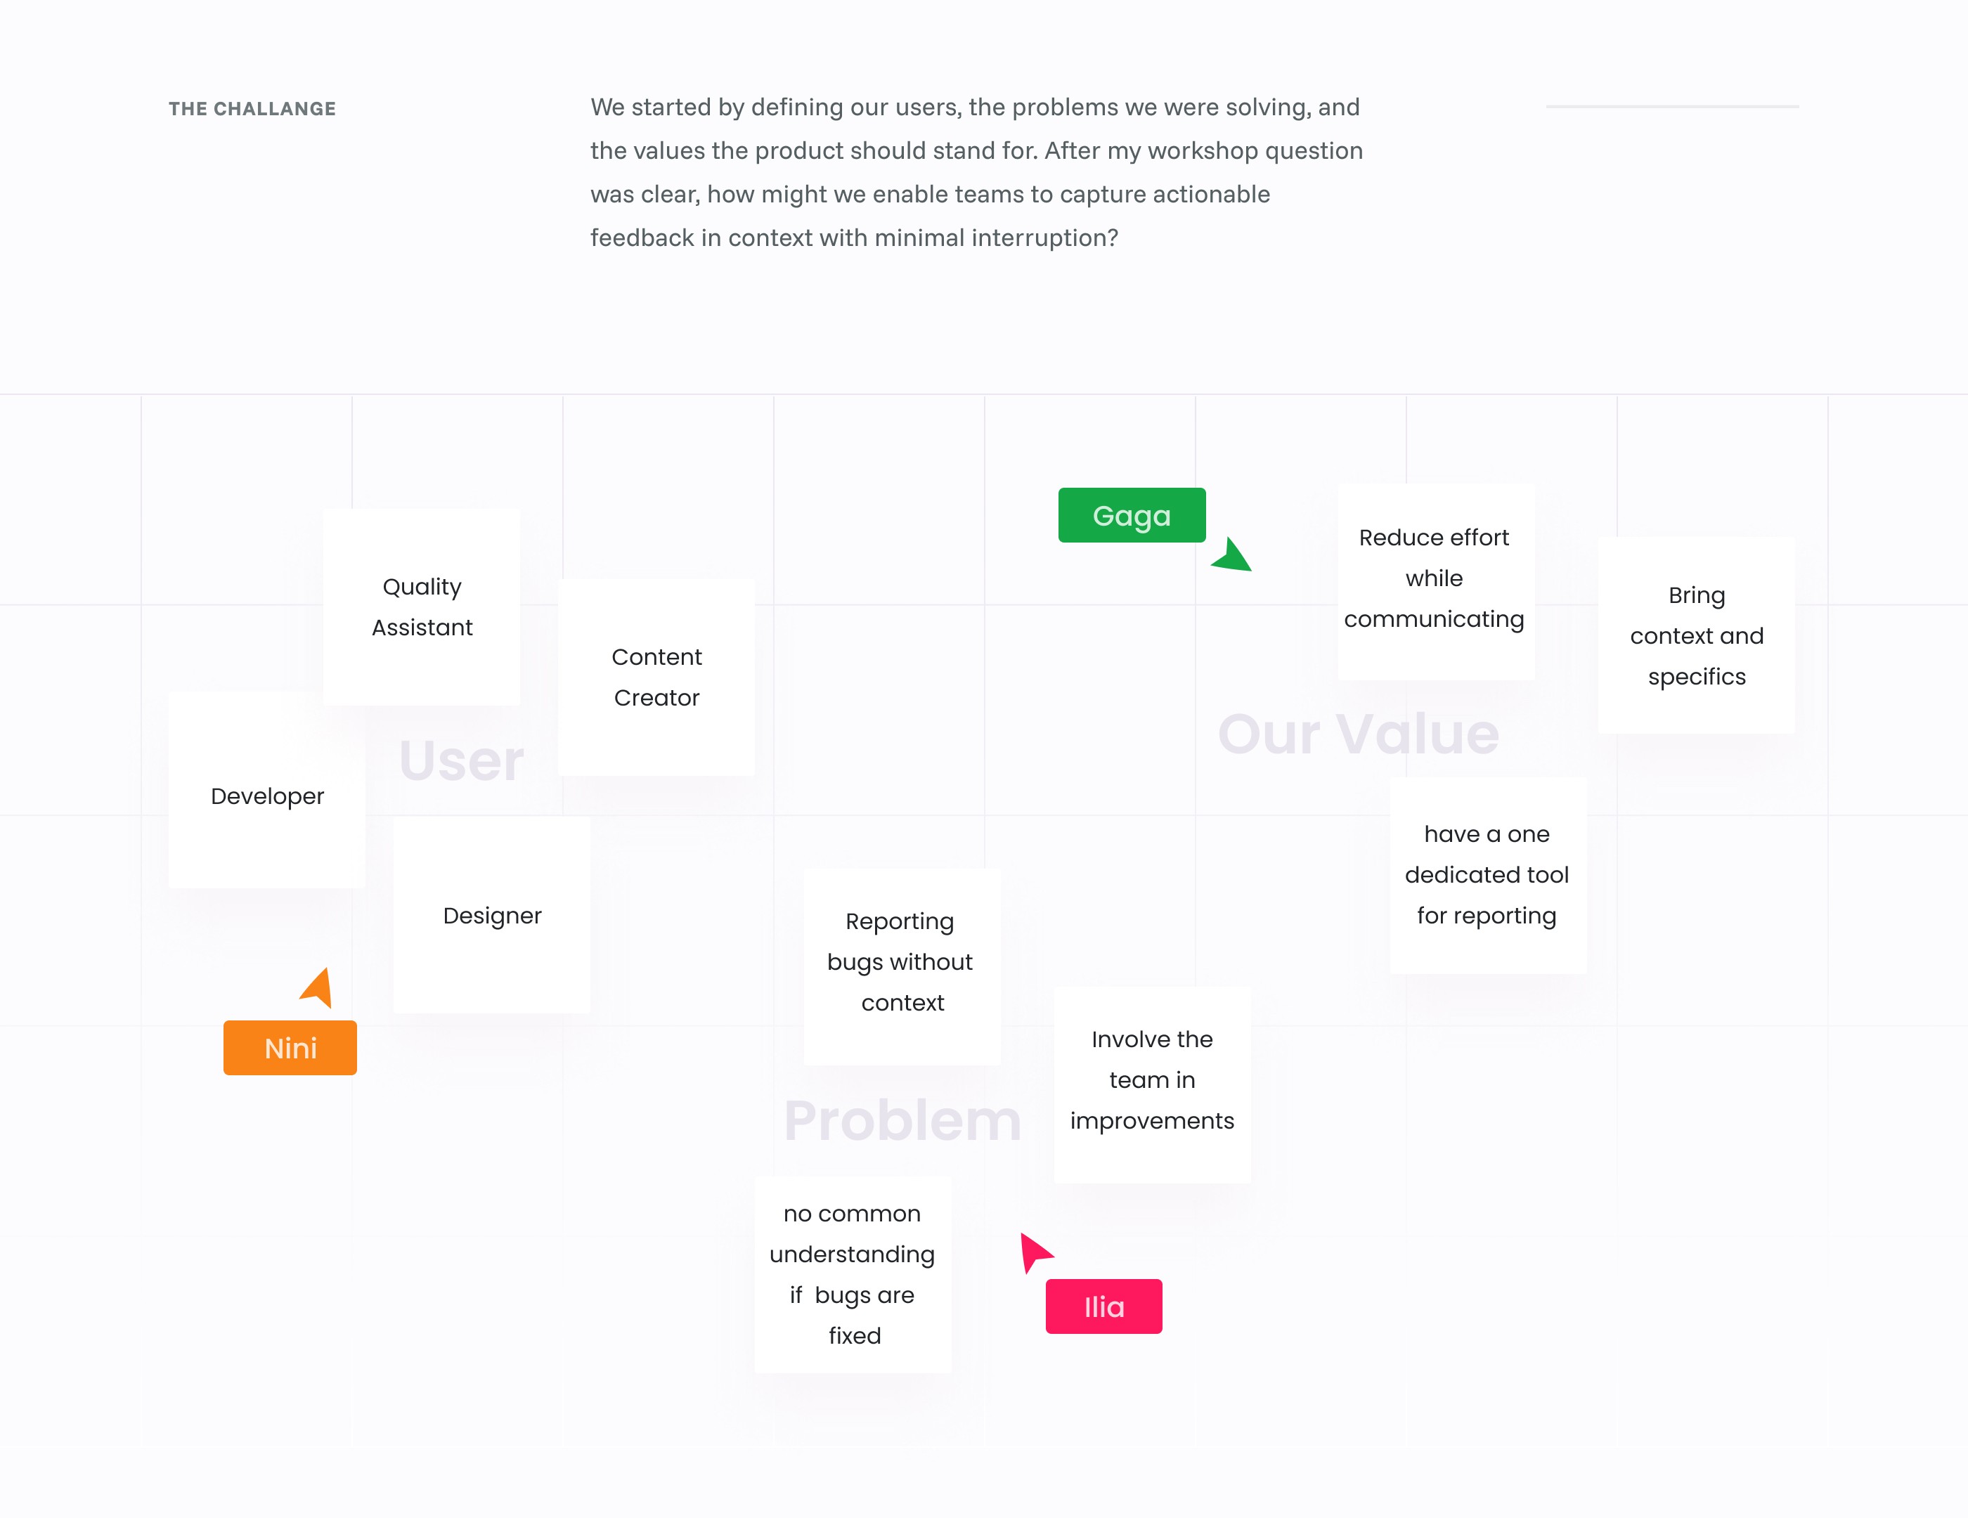This screenshot has width=1968, height=1518.
Task: Select the green Gaga name tag
Action: 1132,515
